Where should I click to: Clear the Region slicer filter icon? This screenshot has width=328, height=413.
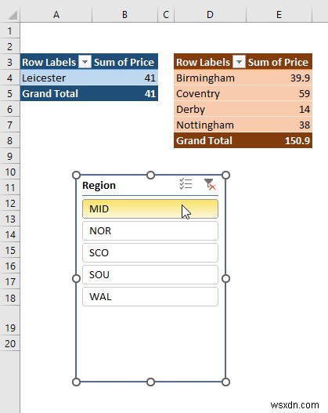[210, 184]
